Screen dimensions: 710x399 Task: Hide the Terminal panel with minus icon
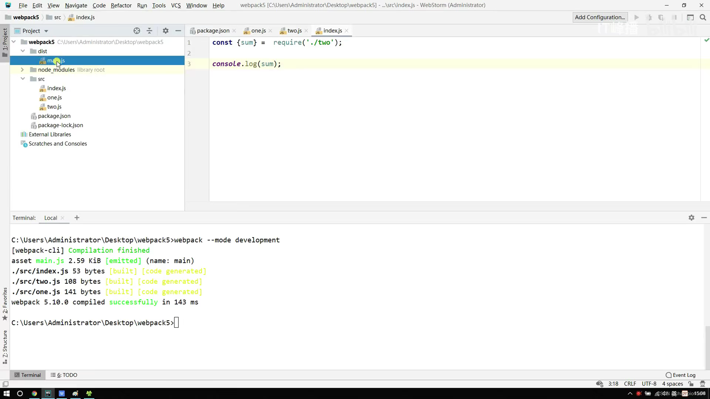[x=704, y=218]
